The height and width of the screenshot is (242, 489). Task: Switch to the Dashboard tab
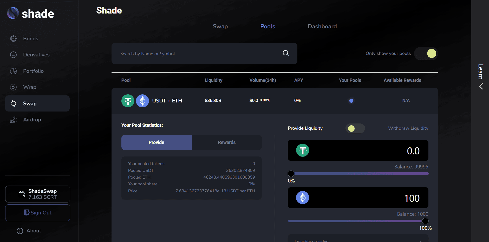tap(322, 26)
